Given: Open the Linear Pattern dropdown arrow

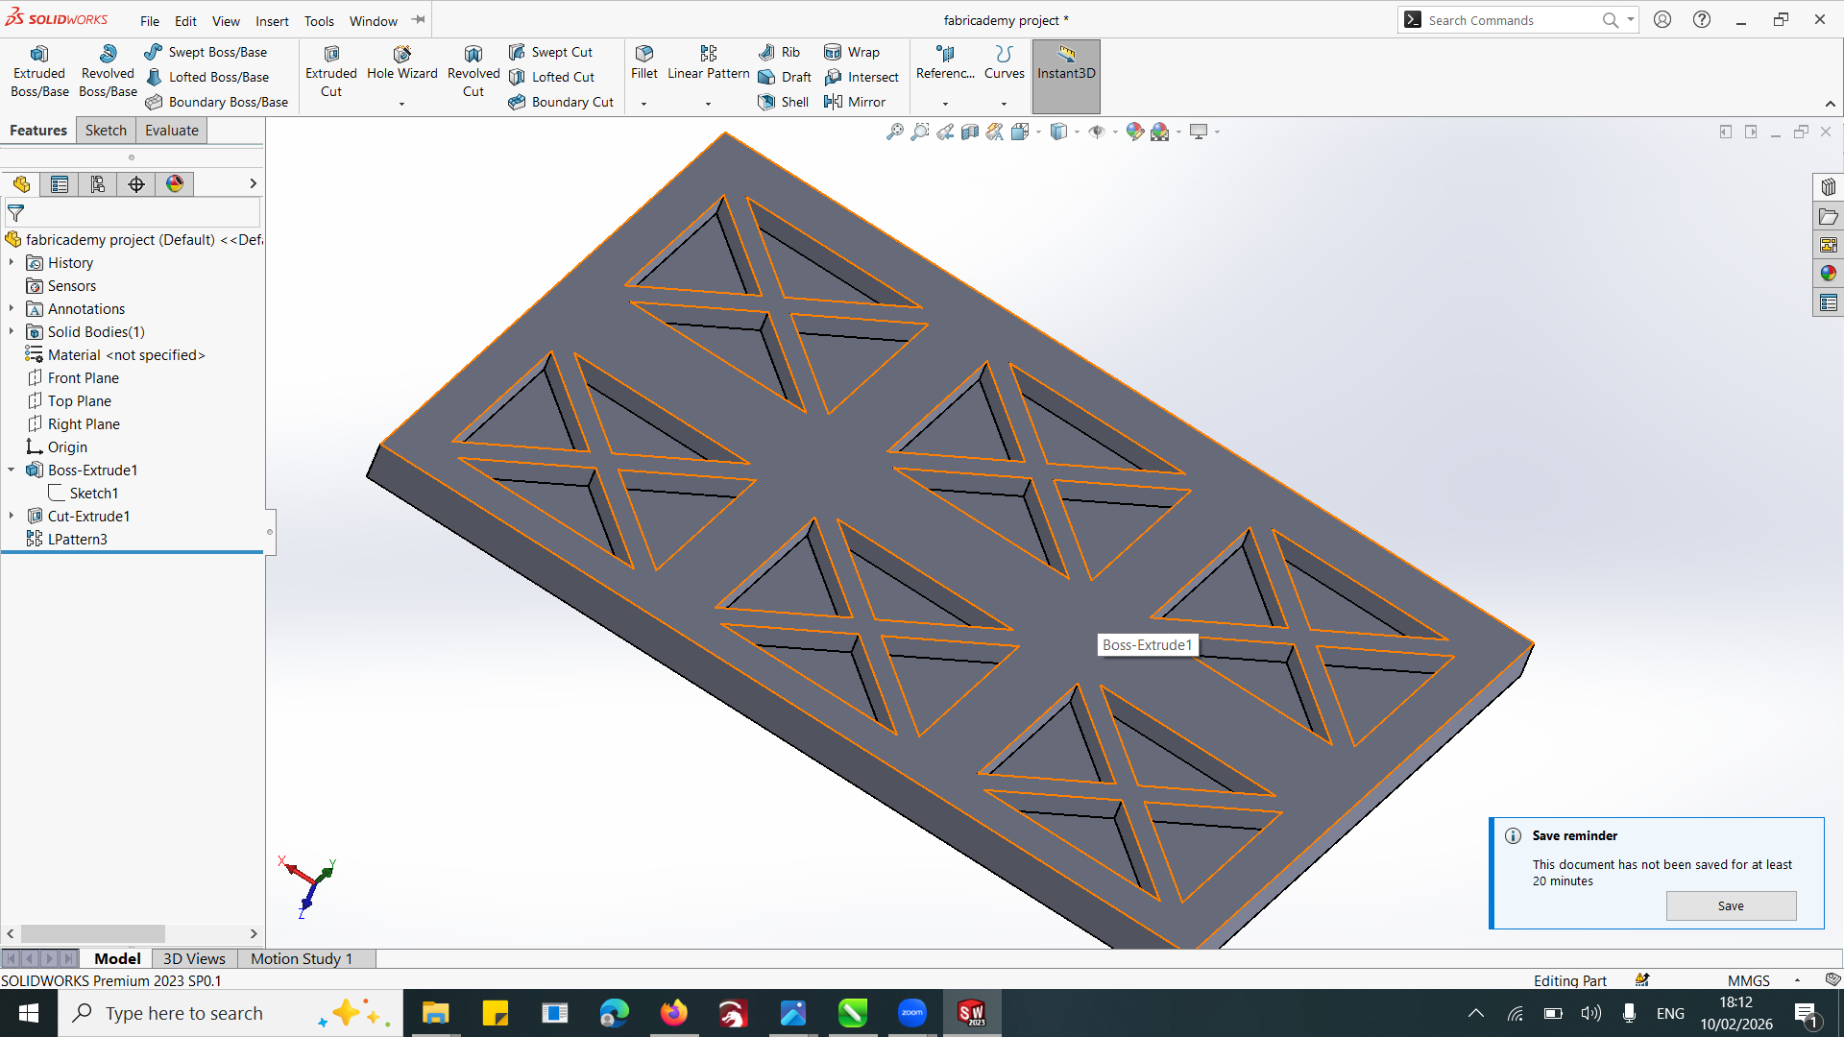Looking at the screenshot, I should pos(708,104).
